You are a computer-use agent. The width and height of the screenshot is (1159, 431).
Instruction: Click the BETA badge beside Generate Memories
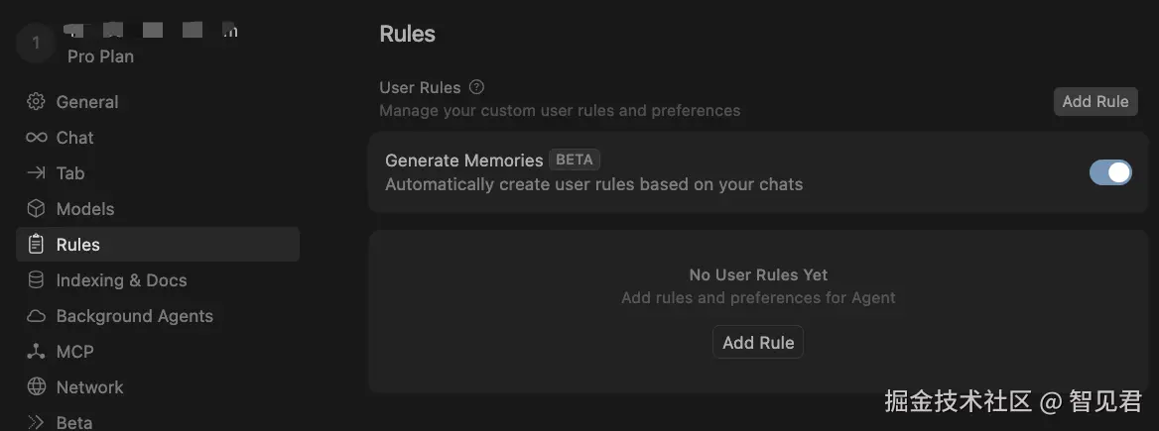575,160
